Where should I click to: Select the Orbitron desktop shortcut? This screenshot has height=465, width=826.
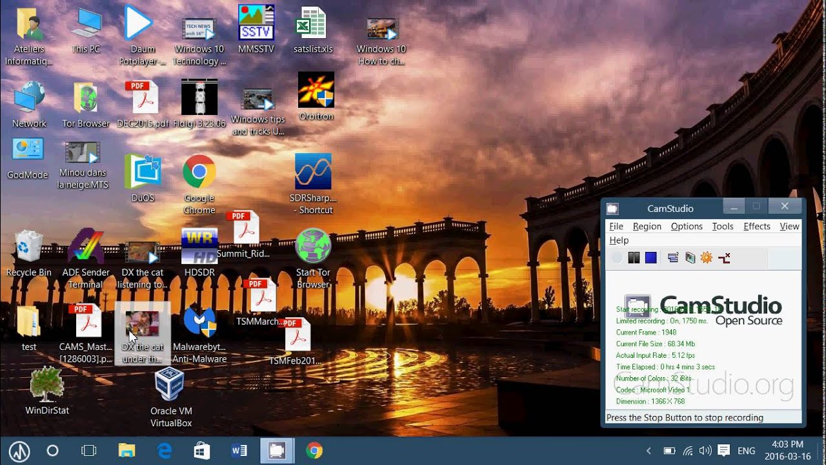point(316,97)
